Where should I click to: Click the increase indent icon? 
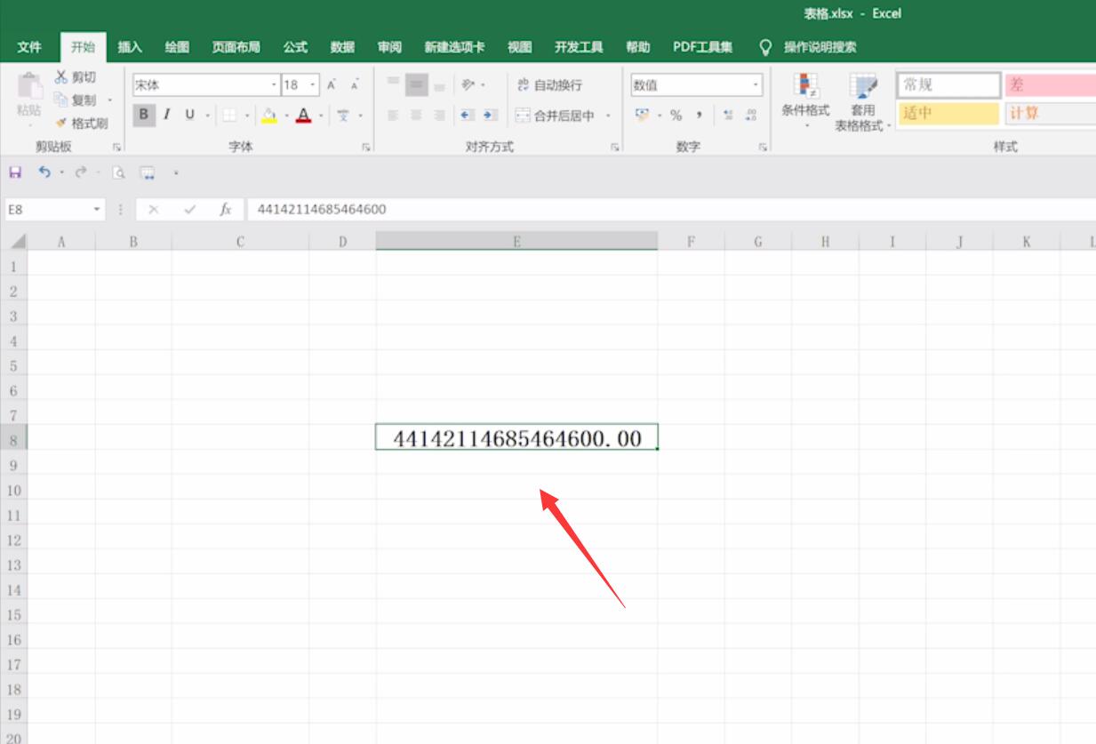[490, 115]
